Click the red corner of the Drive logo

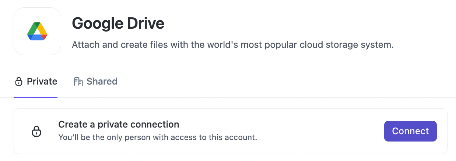coord(45,37)
